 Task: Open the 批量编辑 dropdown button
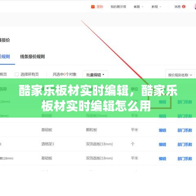tap(95, 75)
